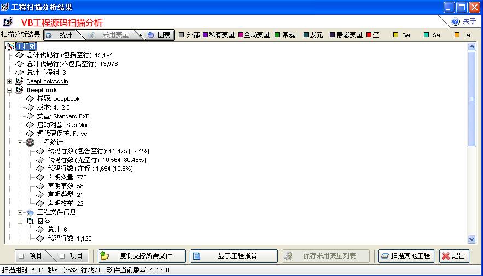Select 代码行数 (注释): 1,654 row
This screenshot has height=276, width=483.
90,169
